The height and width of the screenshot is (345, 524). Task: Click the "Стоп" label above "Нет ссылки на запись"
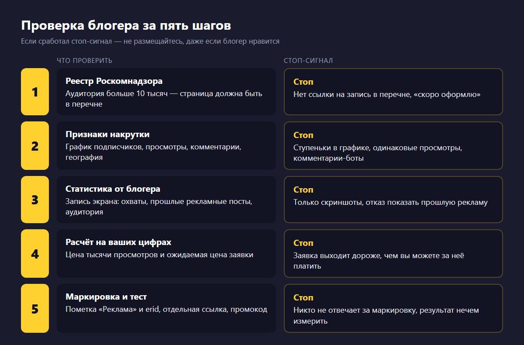(303, 82)
